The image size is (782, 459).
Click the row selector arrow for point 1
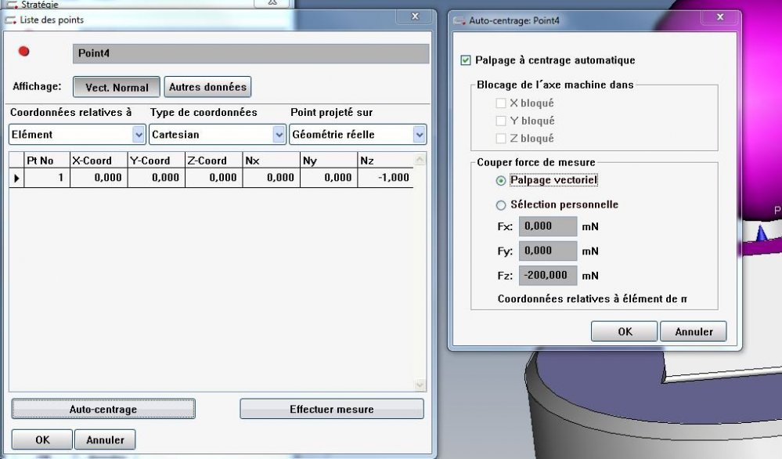pyautogui.click(x=16, y=178)
